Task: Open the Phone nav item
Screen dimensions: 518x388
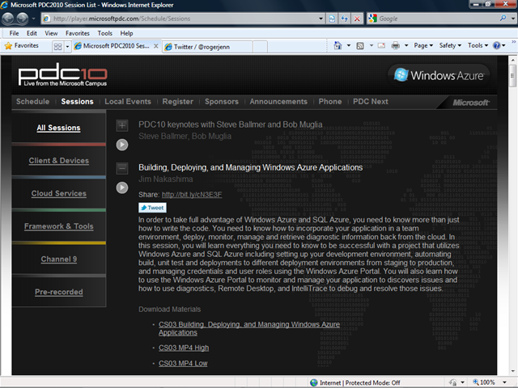Action: [330, 102]
